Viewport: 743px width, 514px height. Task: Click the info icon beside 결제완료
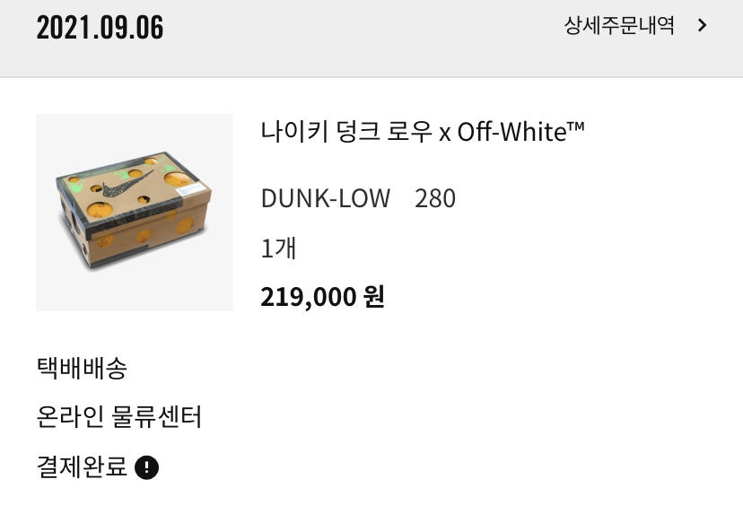click(147, 467)
